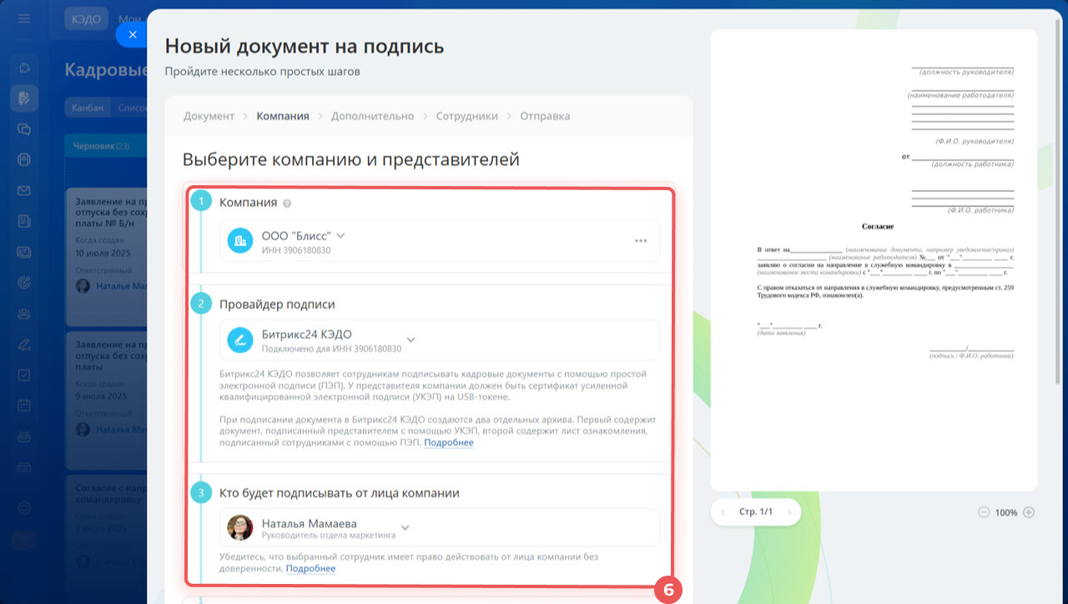Follow Подробнее link under provider description

tap(449, 443)
